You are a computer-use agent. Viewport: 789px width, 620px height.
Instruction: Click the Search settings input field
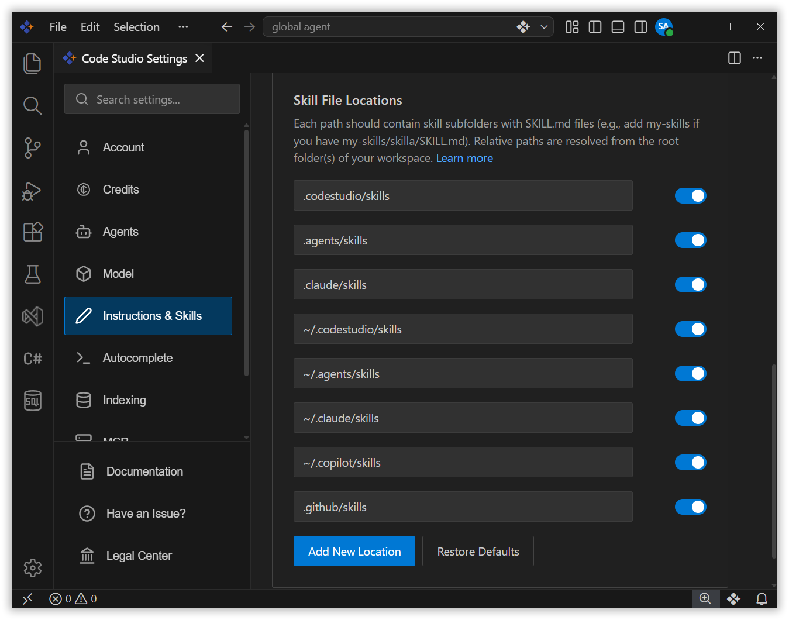coord(152,99)
